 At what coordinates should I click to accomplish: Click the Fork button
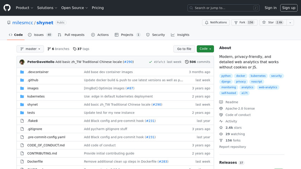(244, 23)
